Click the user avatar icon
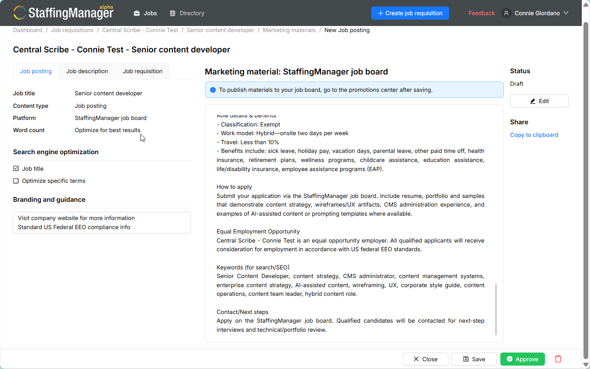590x369 pixels. pyautogui.click(x=506, y=13)
